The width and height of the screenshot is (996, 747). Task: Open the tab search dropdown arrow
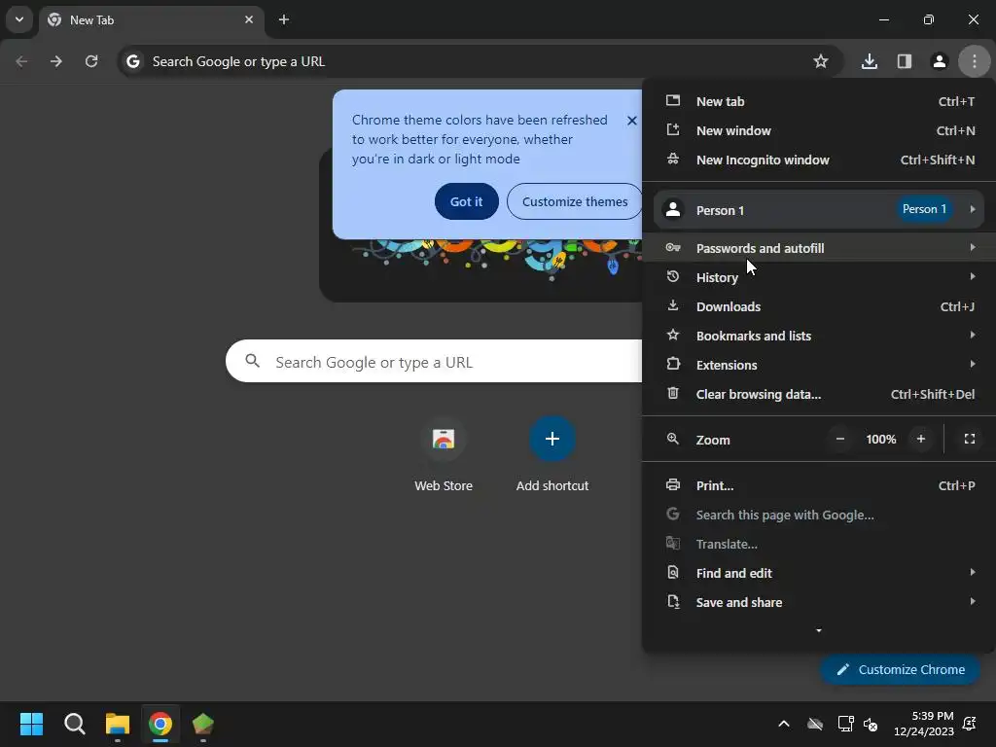(x=19, y=19)
